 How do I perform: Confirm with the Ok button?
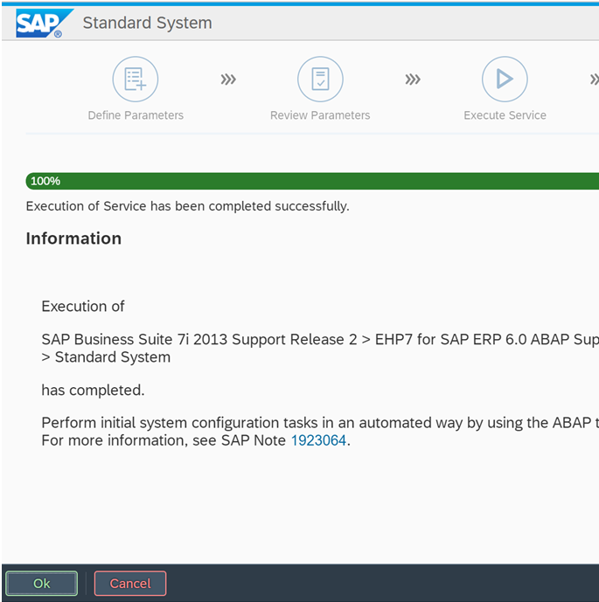pos(41,583)
